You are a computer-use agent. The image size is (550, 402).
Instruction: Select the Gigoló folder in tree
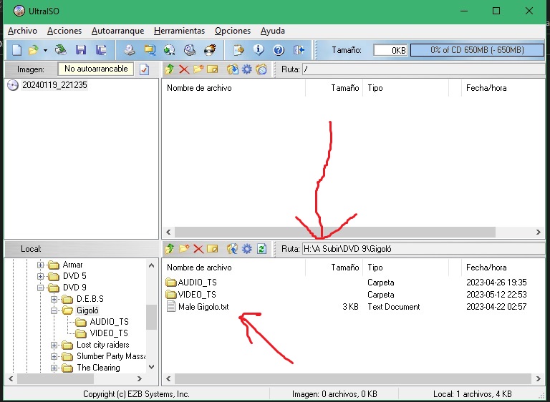pos(87,310)
